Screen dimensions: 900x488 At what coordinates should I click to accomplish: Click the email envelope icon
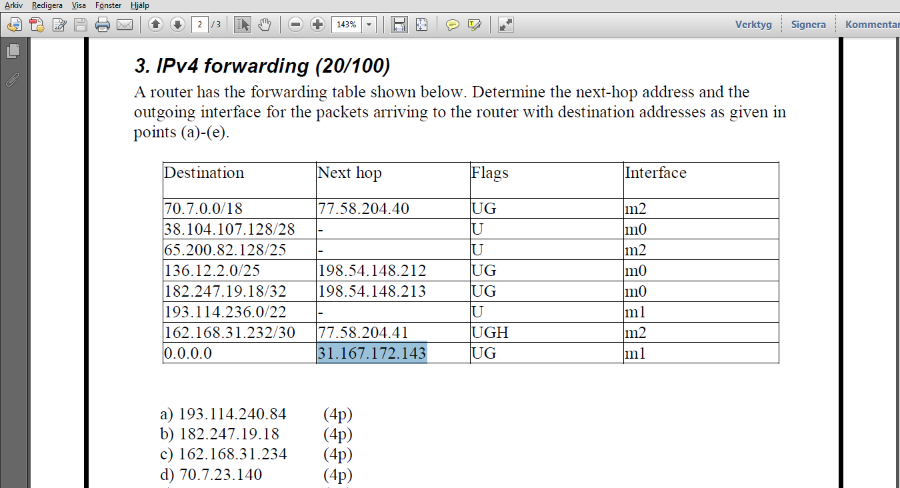125,25
